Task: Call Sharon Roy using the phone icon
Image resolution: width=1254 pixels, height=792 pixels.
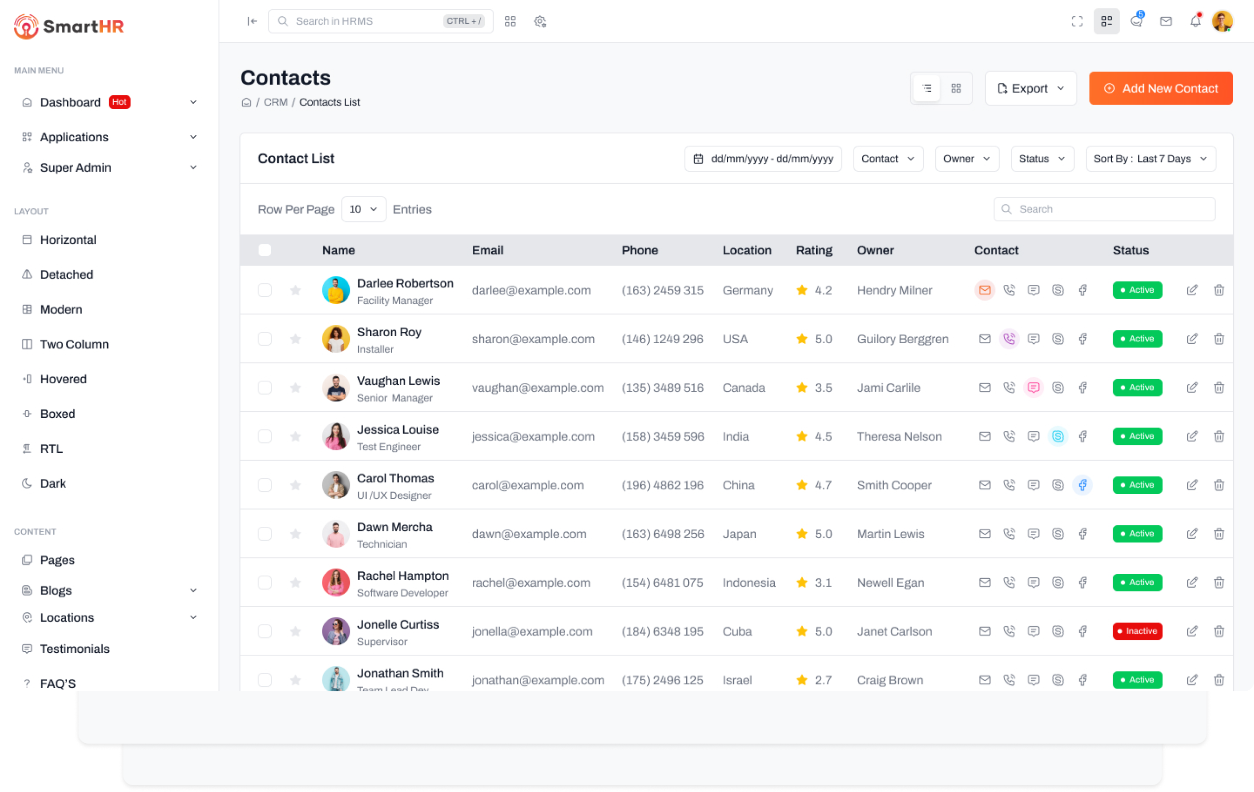Action: point(1009,339)
